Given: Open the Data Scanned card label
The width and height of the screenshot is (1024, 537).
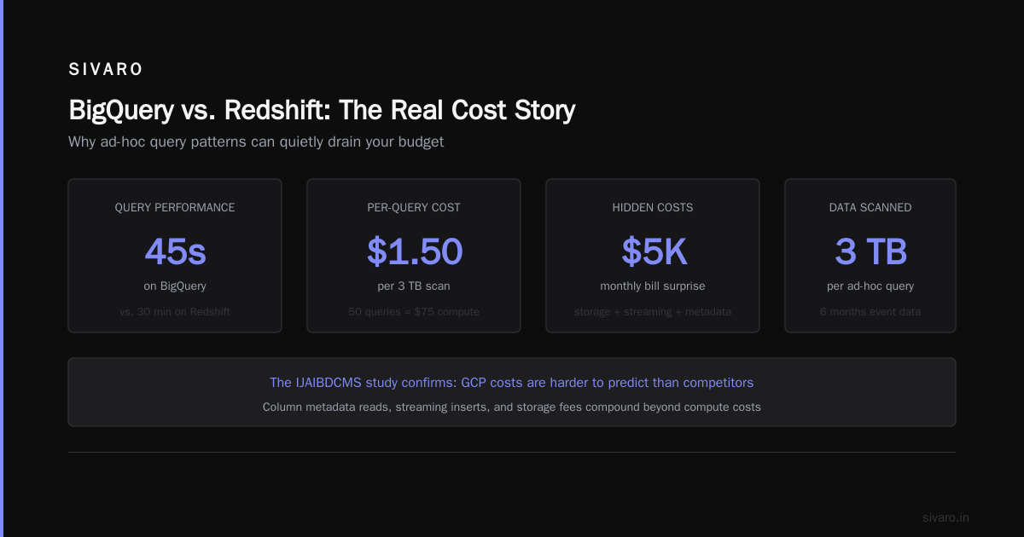Looking at the screenshot, I should (x=870, y=207).
